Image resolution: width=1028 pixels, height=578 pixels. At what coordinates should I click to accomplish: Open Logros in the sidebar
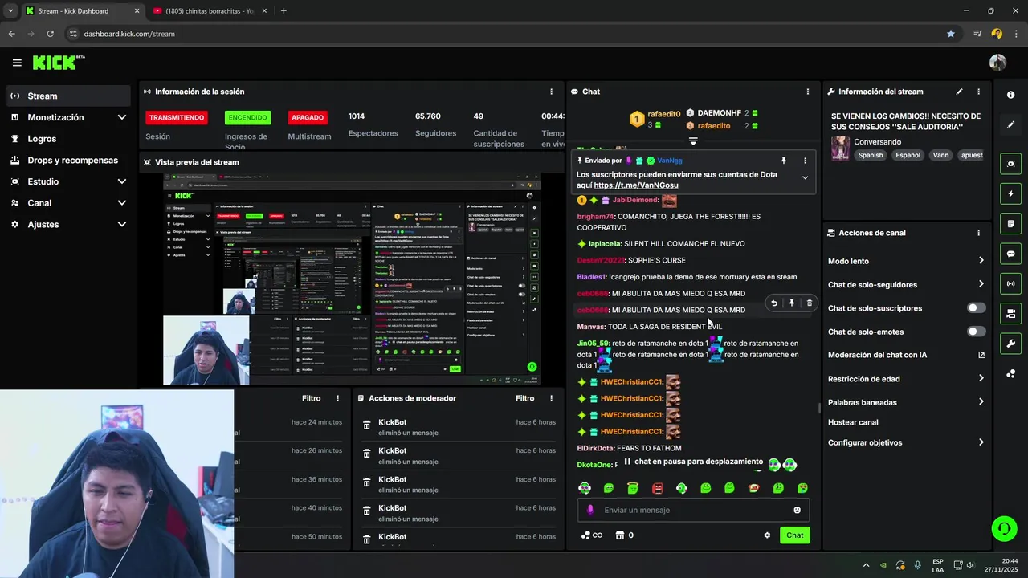(68, 139)
